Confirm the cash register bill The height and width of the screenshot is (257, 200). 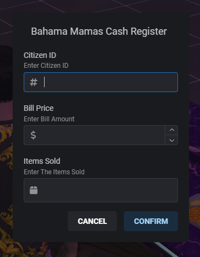tap(151, 221)
